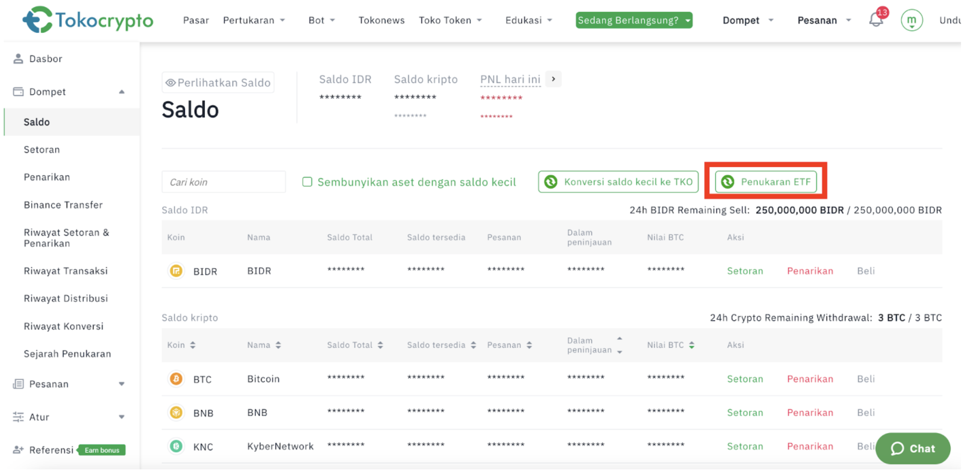Image resolution: width=965 pixels, height=474 pixels.
Task: Click the Dompet wallet icon in sidebar
Action: [18, 92]
